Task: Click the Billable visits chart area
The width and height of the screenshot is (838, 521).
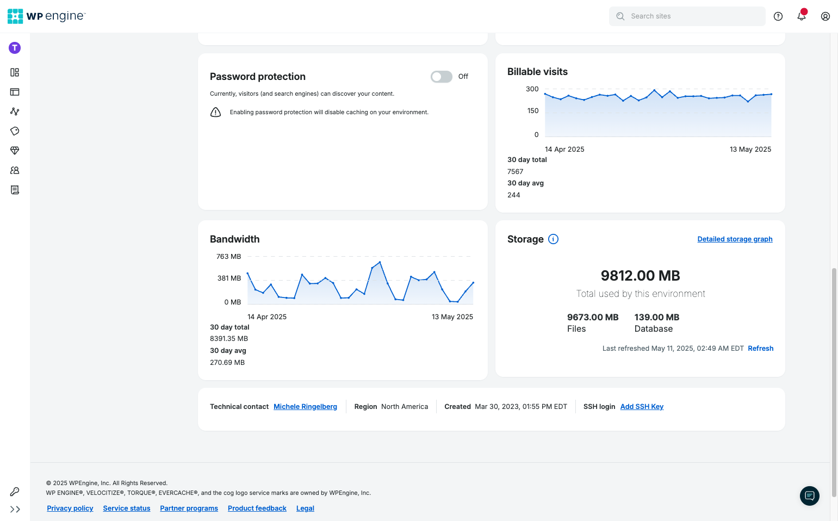Action: [x=658, y=113]
